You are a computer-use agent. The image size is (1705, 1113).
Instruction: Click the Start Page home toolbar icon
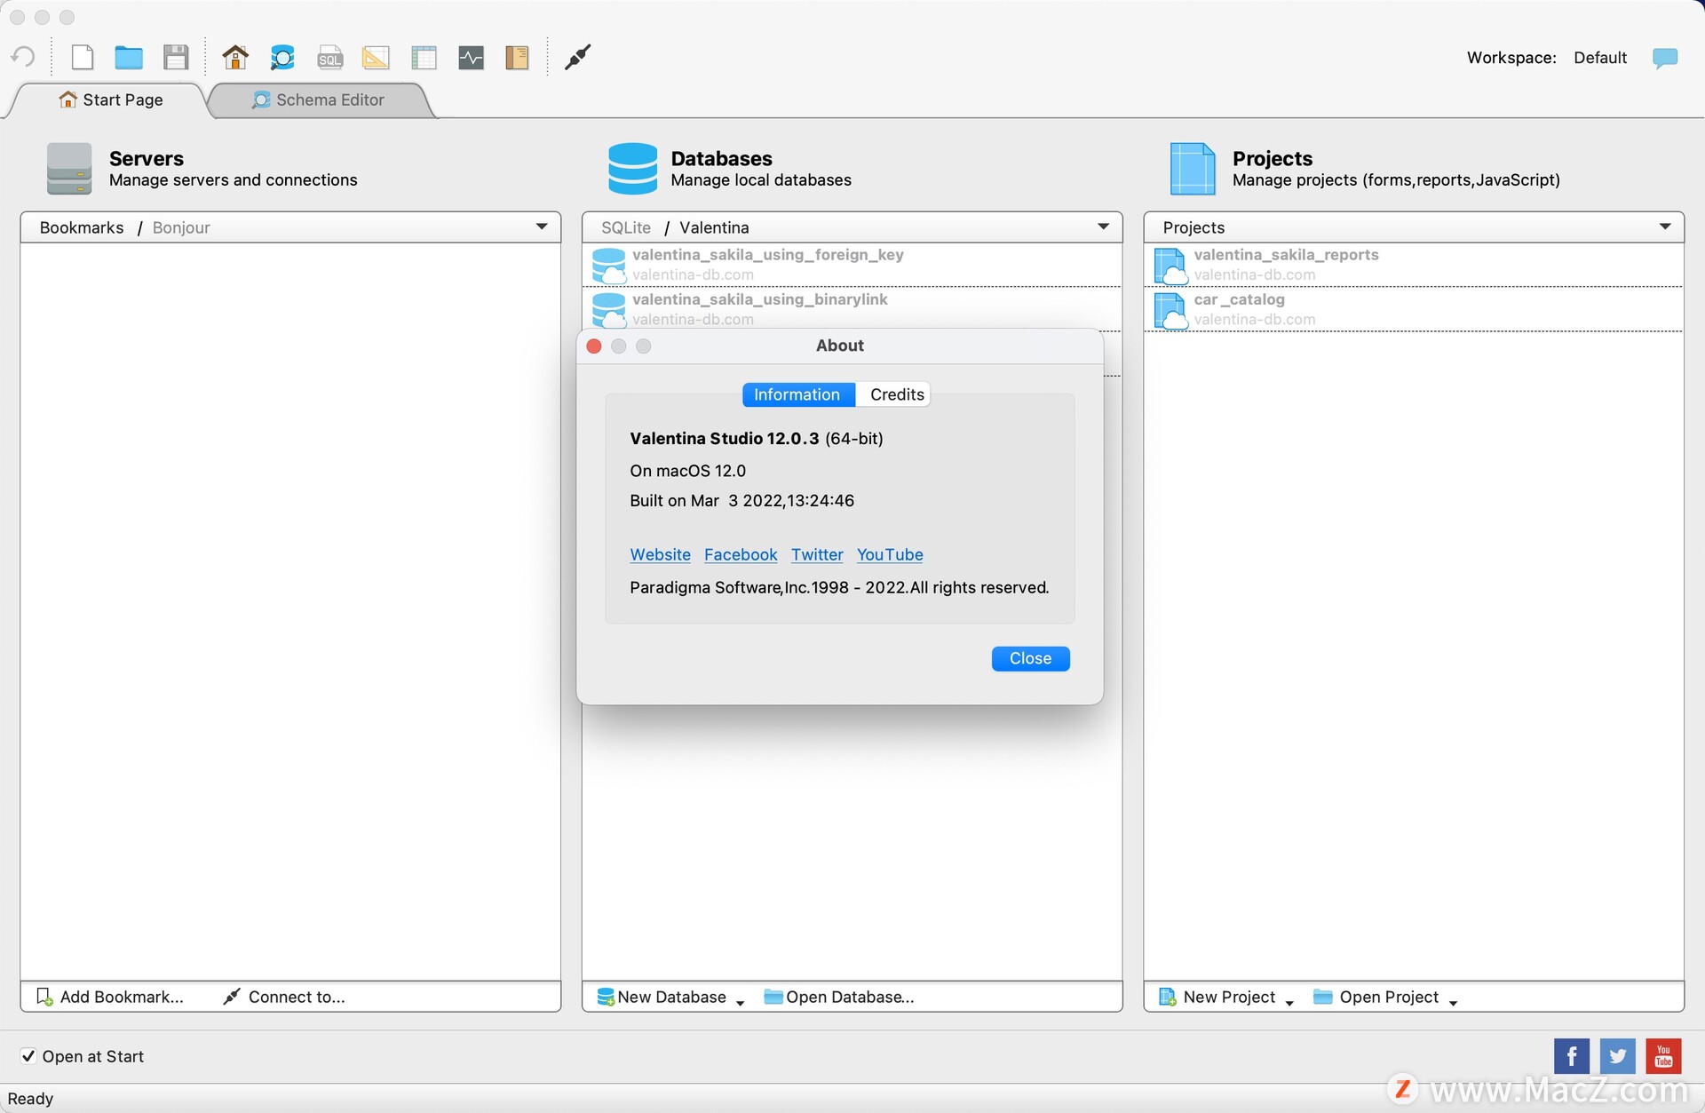pos(235,58)
